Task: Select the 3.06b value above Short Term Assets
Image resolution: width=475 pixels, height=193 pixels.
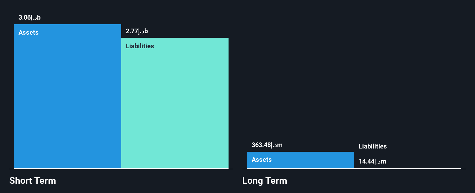Action: [30, 18]
